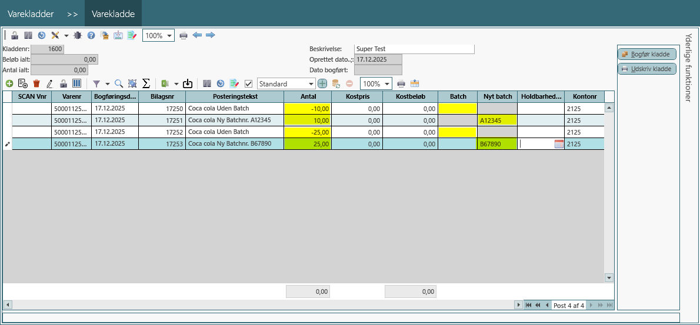Switch to the Varekladder tab
The width and height of the screenshot is (700, 325).
[31, 13]
